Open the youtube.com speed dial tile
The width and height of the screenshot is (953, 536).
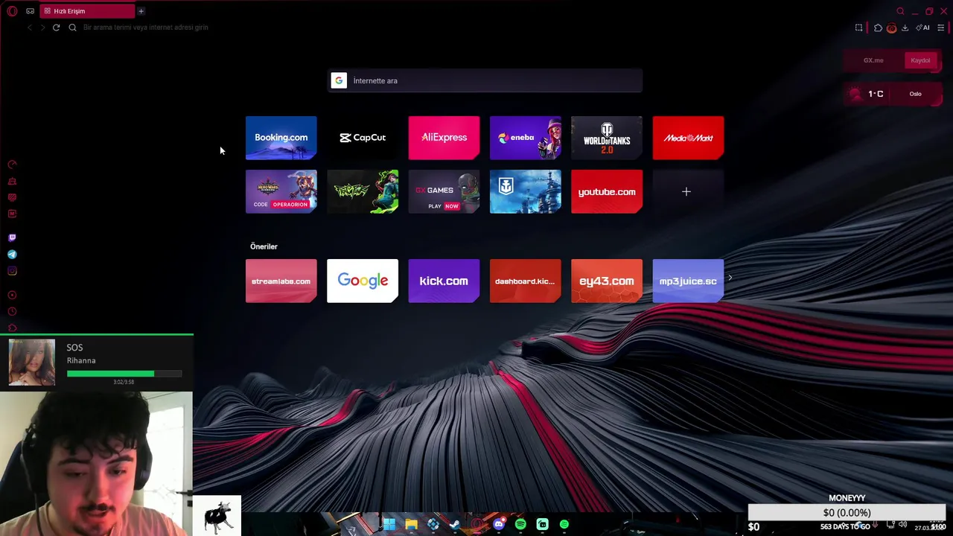[x=607, y=191]
